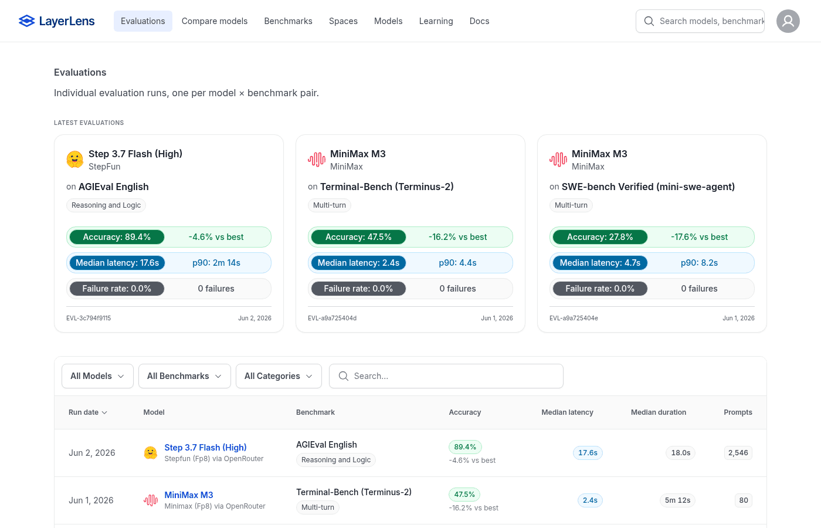The height and width of the screenshot is (528, 821).
Task: Switch to the Compare models tab
Action: (x=215, y=21)
